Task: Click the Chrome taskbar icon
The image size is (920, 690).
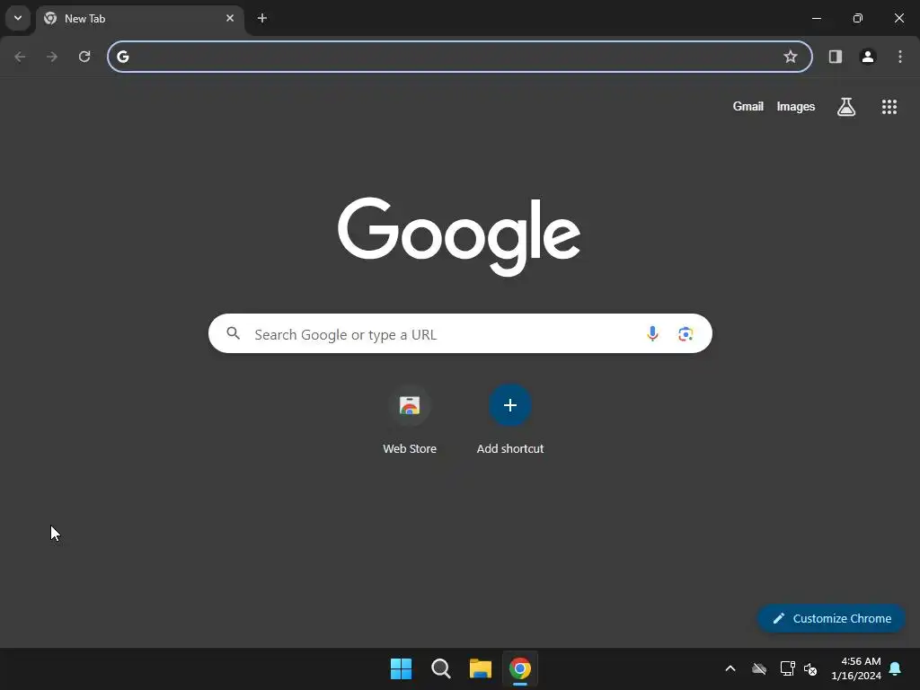Action: click(520, 668)
